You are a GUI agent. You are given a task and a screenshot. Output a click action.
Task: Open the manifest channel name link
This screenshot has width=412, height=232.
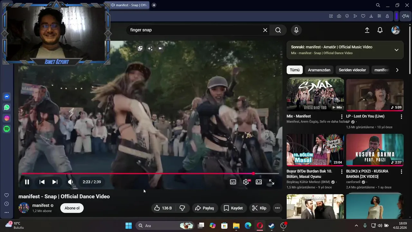tap(41, 206)
